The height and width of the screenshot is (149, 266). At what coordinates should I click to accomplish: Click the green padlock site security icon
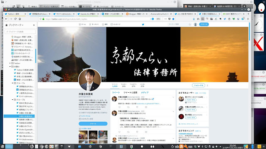click(x=43, y=19)
